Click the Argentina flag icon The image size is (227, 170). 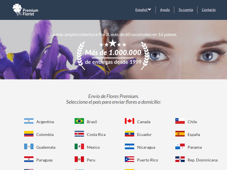click(29, 121)
